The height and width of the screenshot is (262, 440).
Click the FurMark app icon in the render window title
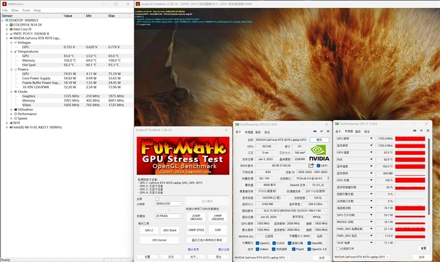coord(138,4)
